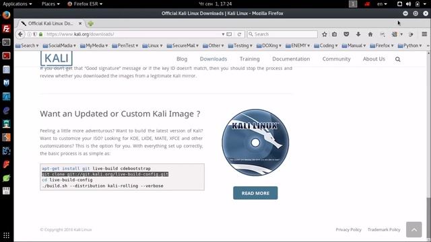Go back to the previous page
The width and height of the screenshot is (431, 242).
click(20, 34)
